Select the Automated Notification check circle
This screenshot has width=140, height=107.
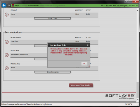point(7,55)
